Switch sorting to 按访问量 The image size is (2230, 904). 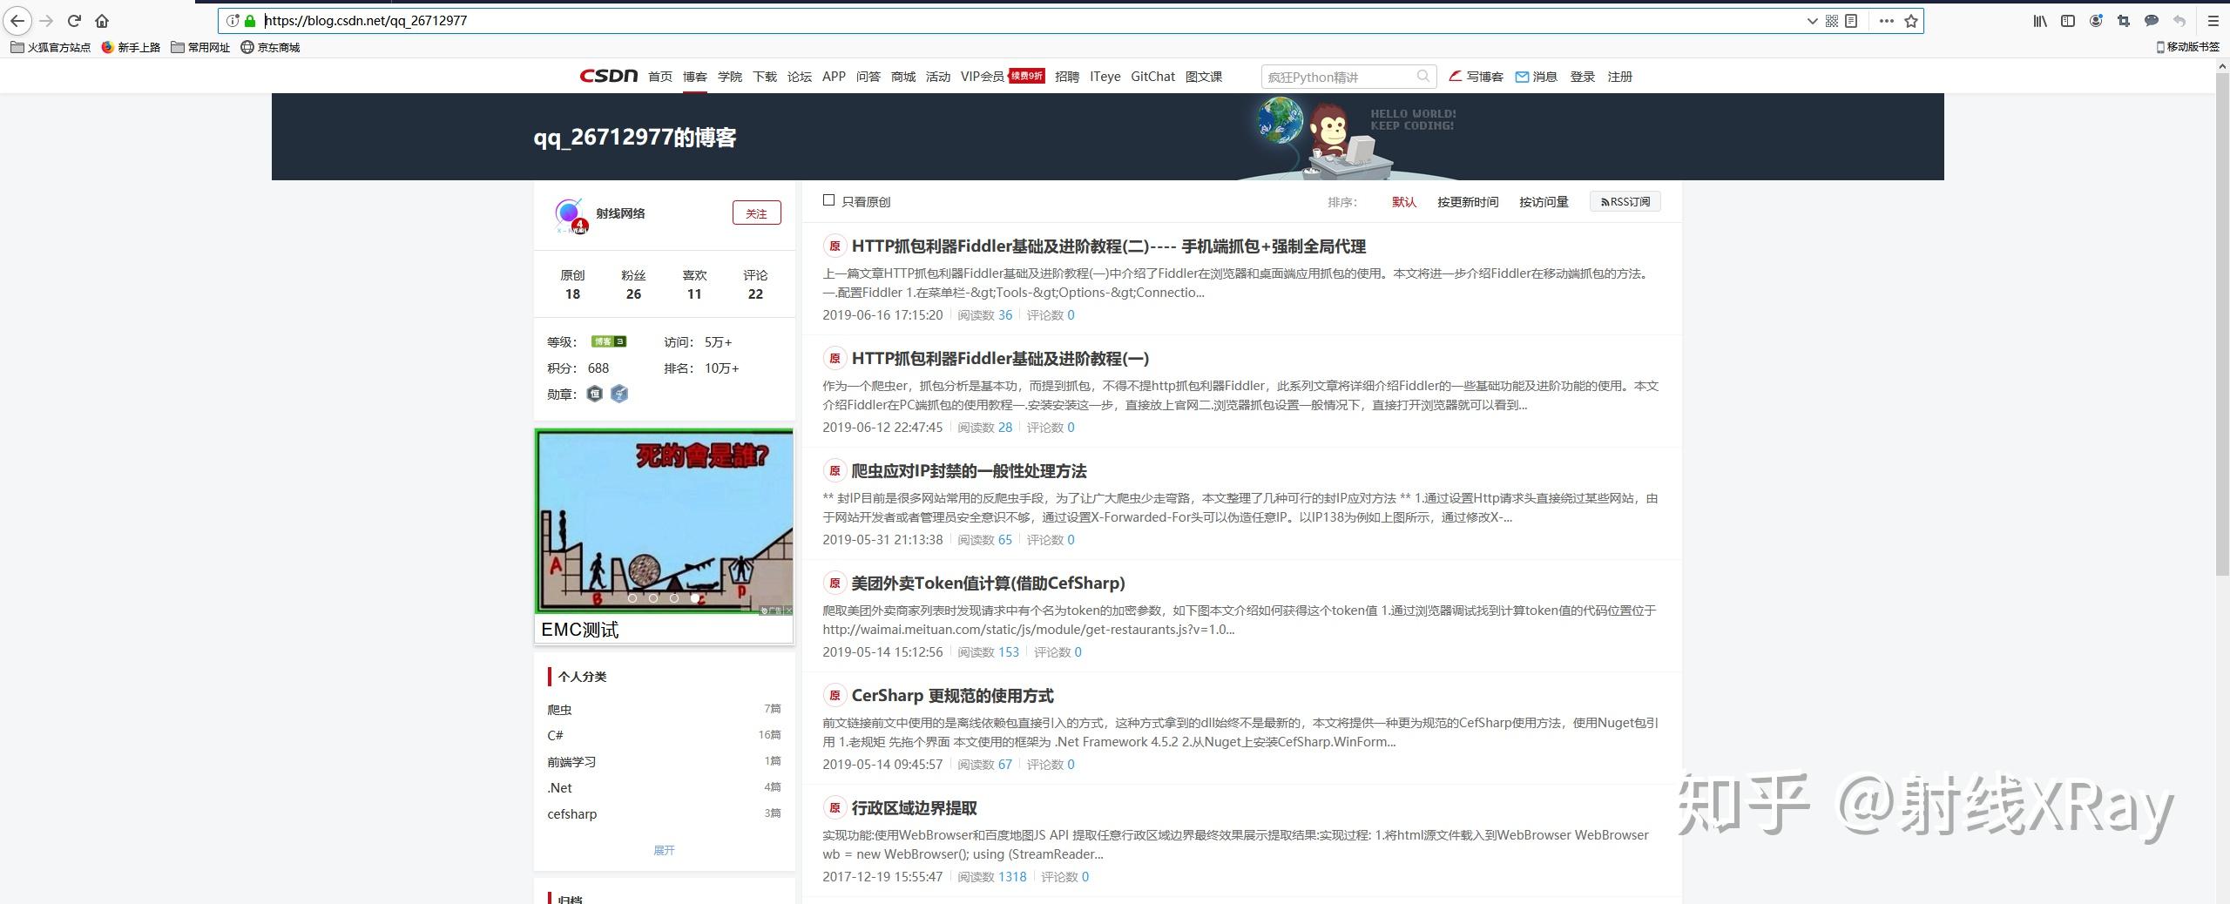pyautogui.click(x=1543, y=201)
